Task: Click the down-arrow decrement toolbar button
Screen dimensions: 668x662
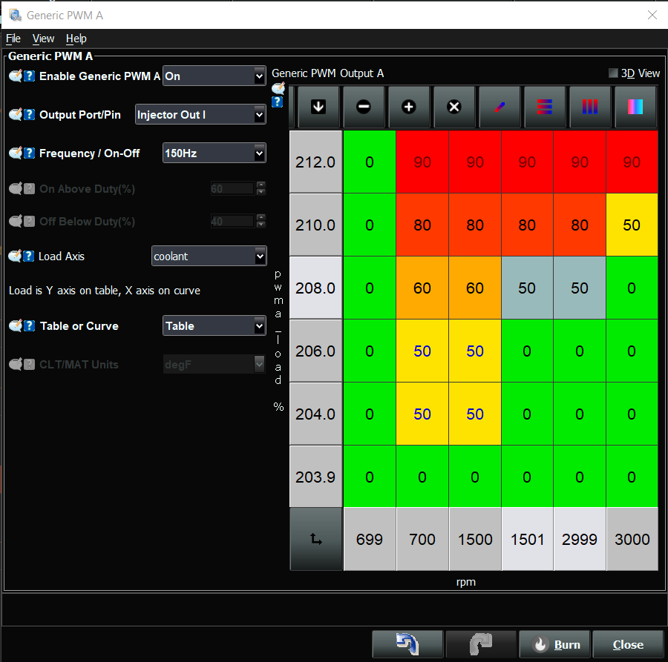Action: tap(318, 107)
